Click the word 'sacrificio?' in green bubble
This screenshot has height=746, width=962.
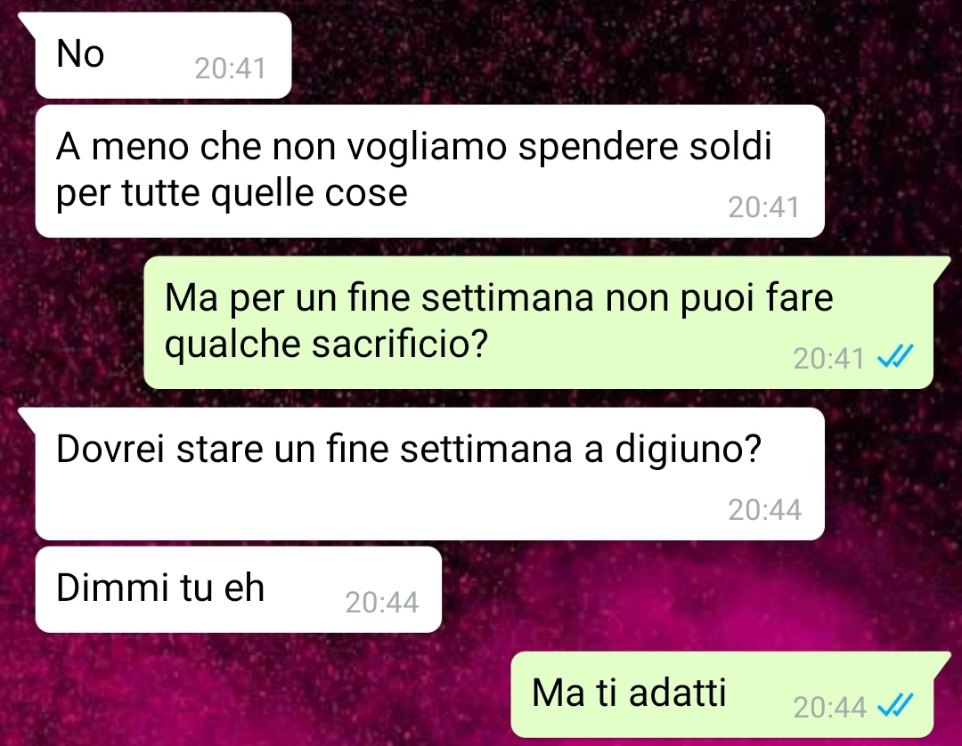(x=399, y=344)
